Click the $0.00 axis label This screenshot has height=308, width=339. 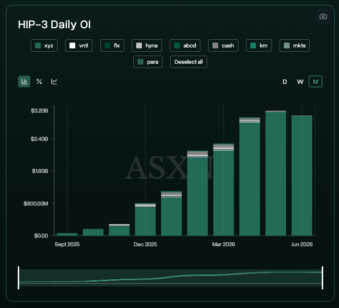(x=41, y=236)
